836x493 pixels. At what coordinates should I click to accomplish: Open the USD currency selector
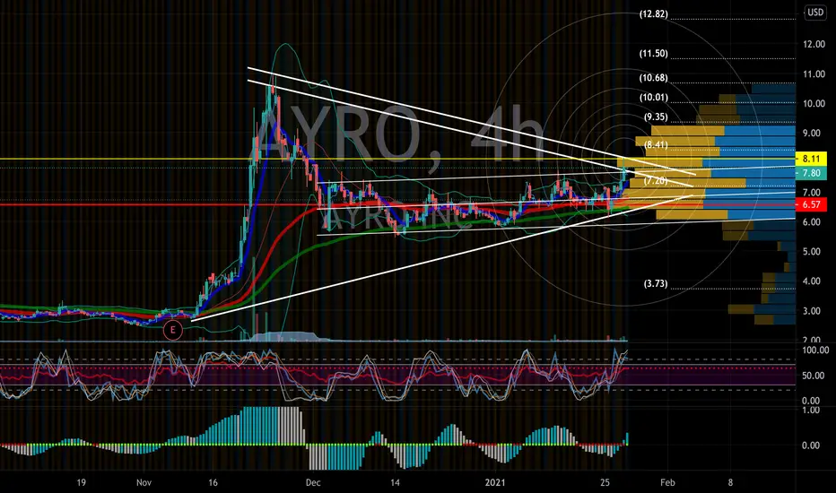point(815,12)
